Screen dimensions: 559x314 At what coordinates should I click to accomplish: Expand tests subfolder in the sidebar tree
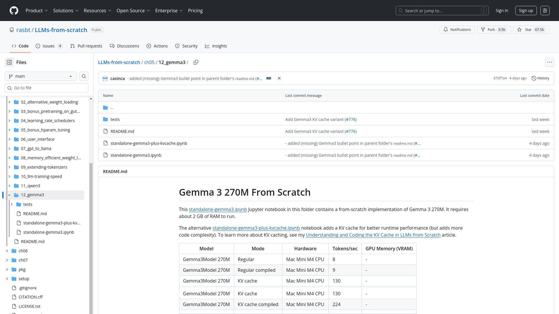[x=12, y=204]
